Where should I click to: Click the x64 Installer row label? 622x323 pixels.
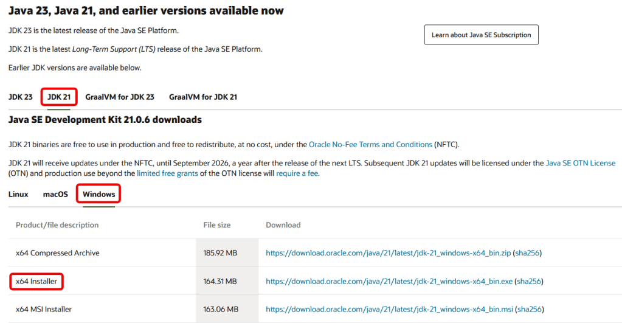[x=37, y=281]
